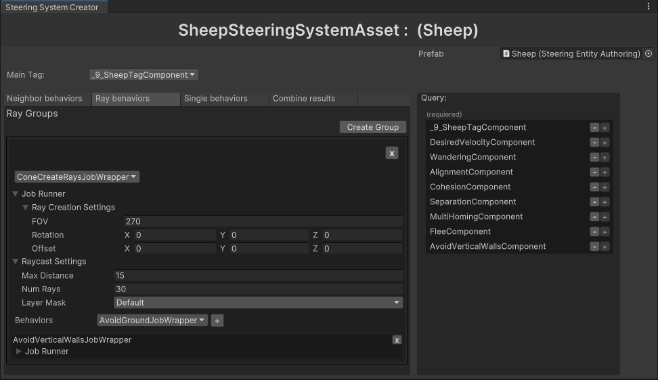Click minus next to WanderingComponent
This screenshot has height=380, width=658.
(x=594, y=158)
